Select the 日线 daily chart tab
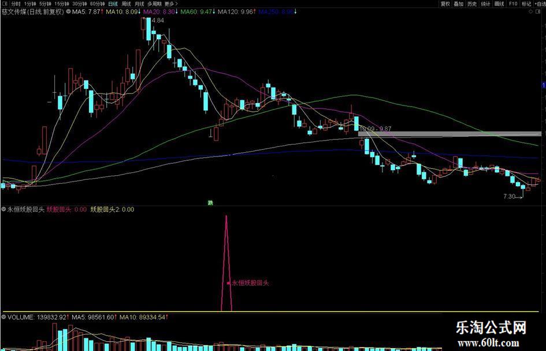This screenshot has width=546, height=351. tap(113, 4)
